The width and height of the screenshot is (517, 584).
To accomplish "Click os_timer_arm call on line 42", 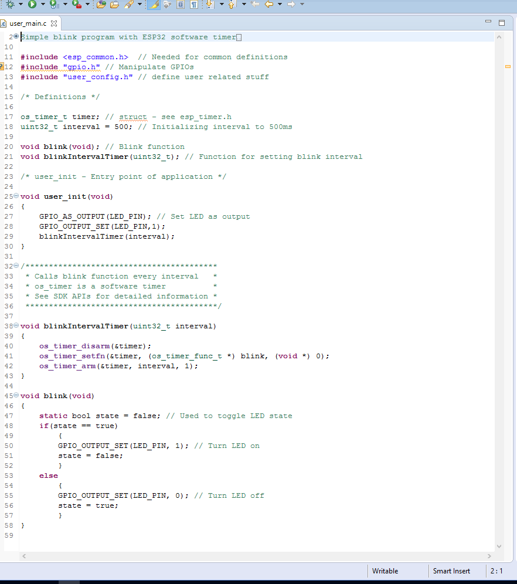I will pyautogui.click(x=67, y=366).
